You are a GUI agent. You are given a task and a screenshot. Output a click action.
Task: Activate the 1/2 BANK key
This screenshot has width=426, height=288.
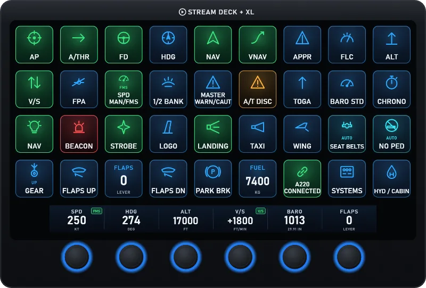(x=168, y=89)
